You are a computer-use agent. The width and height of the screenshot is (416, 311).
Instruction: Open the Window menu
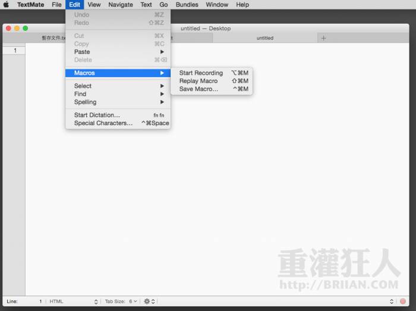(217, 5)
